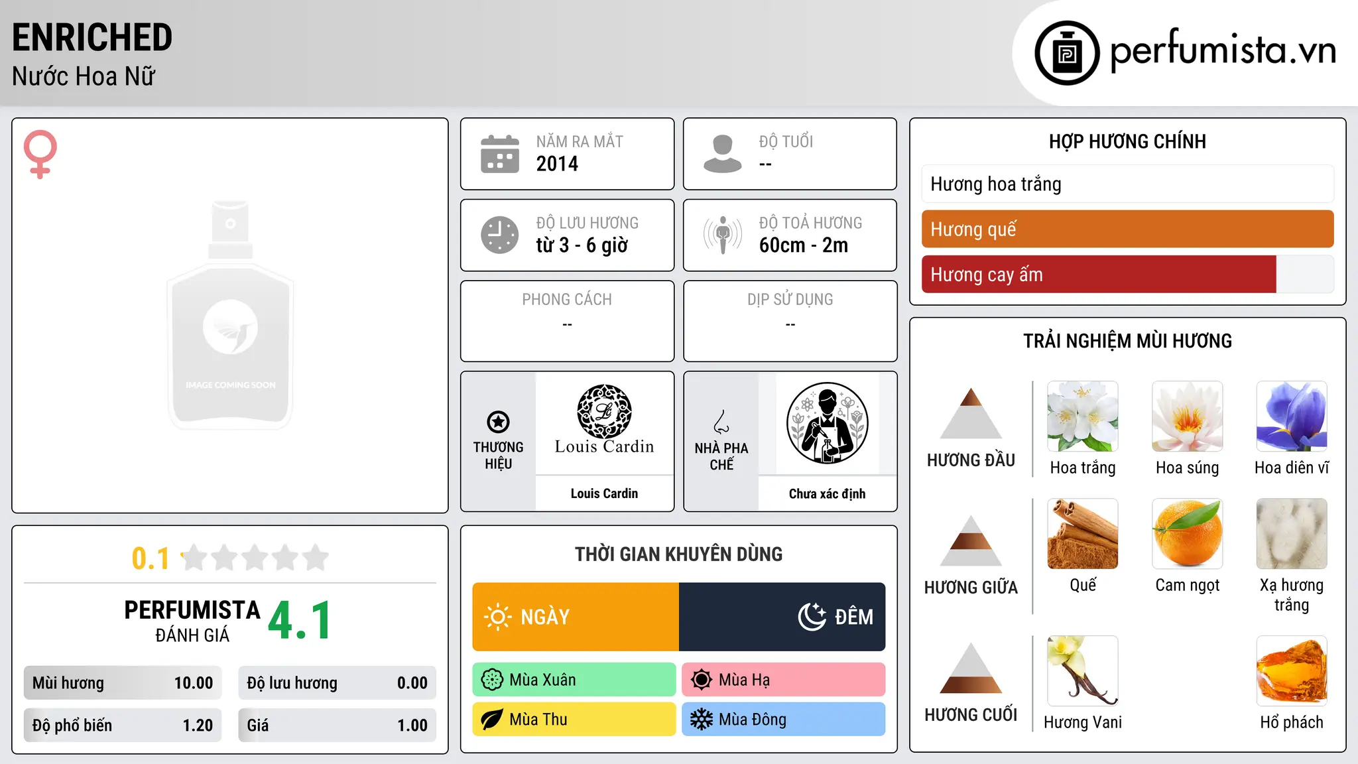The height and width of the screenshot is (764, 1358).
Task: Click the sun icon for Mùa Hạ
Action: (x=702, y=680)
